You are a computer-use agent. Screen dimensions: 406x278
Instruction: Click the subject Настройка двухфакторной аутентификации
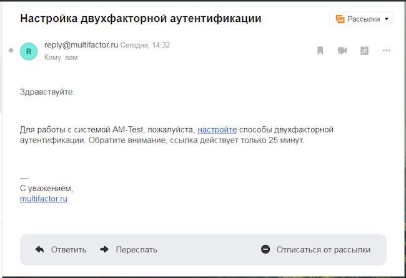pyautogui.click(x=141, y=18)
